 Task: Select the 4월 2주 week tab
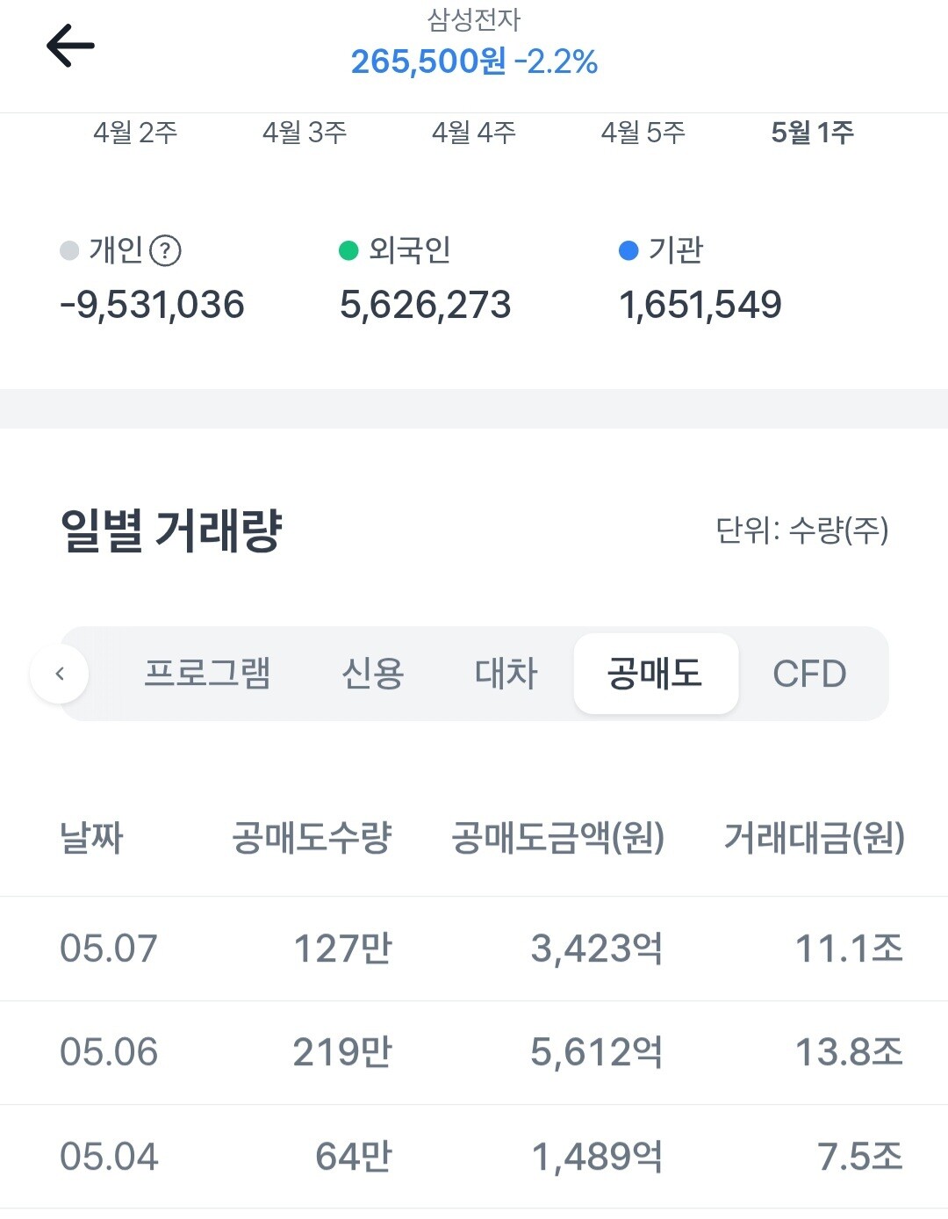(x=135, y=133)
